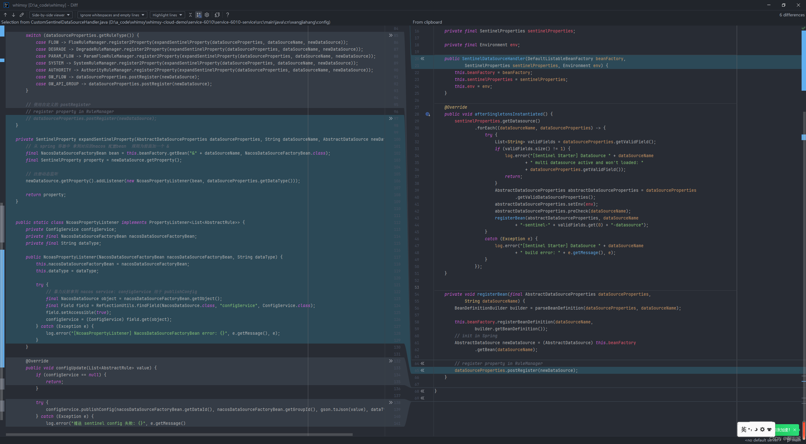806x444 pixels.
Task: Open diff viewer settings via gear icon
Action: (x=207, y=15)
